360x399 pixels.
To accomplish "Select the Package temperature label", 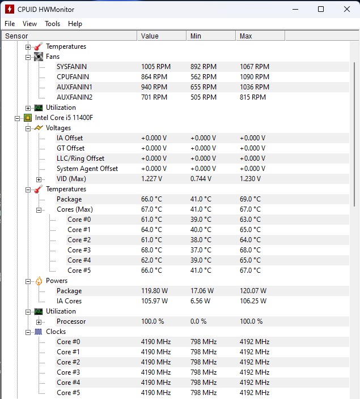I will tap(69, 199).
